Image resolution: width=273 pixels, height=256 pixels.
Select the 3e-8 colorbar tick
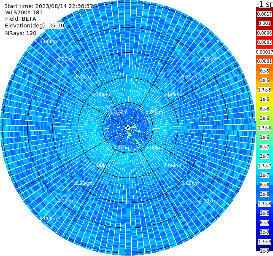(x=265, y=194)
